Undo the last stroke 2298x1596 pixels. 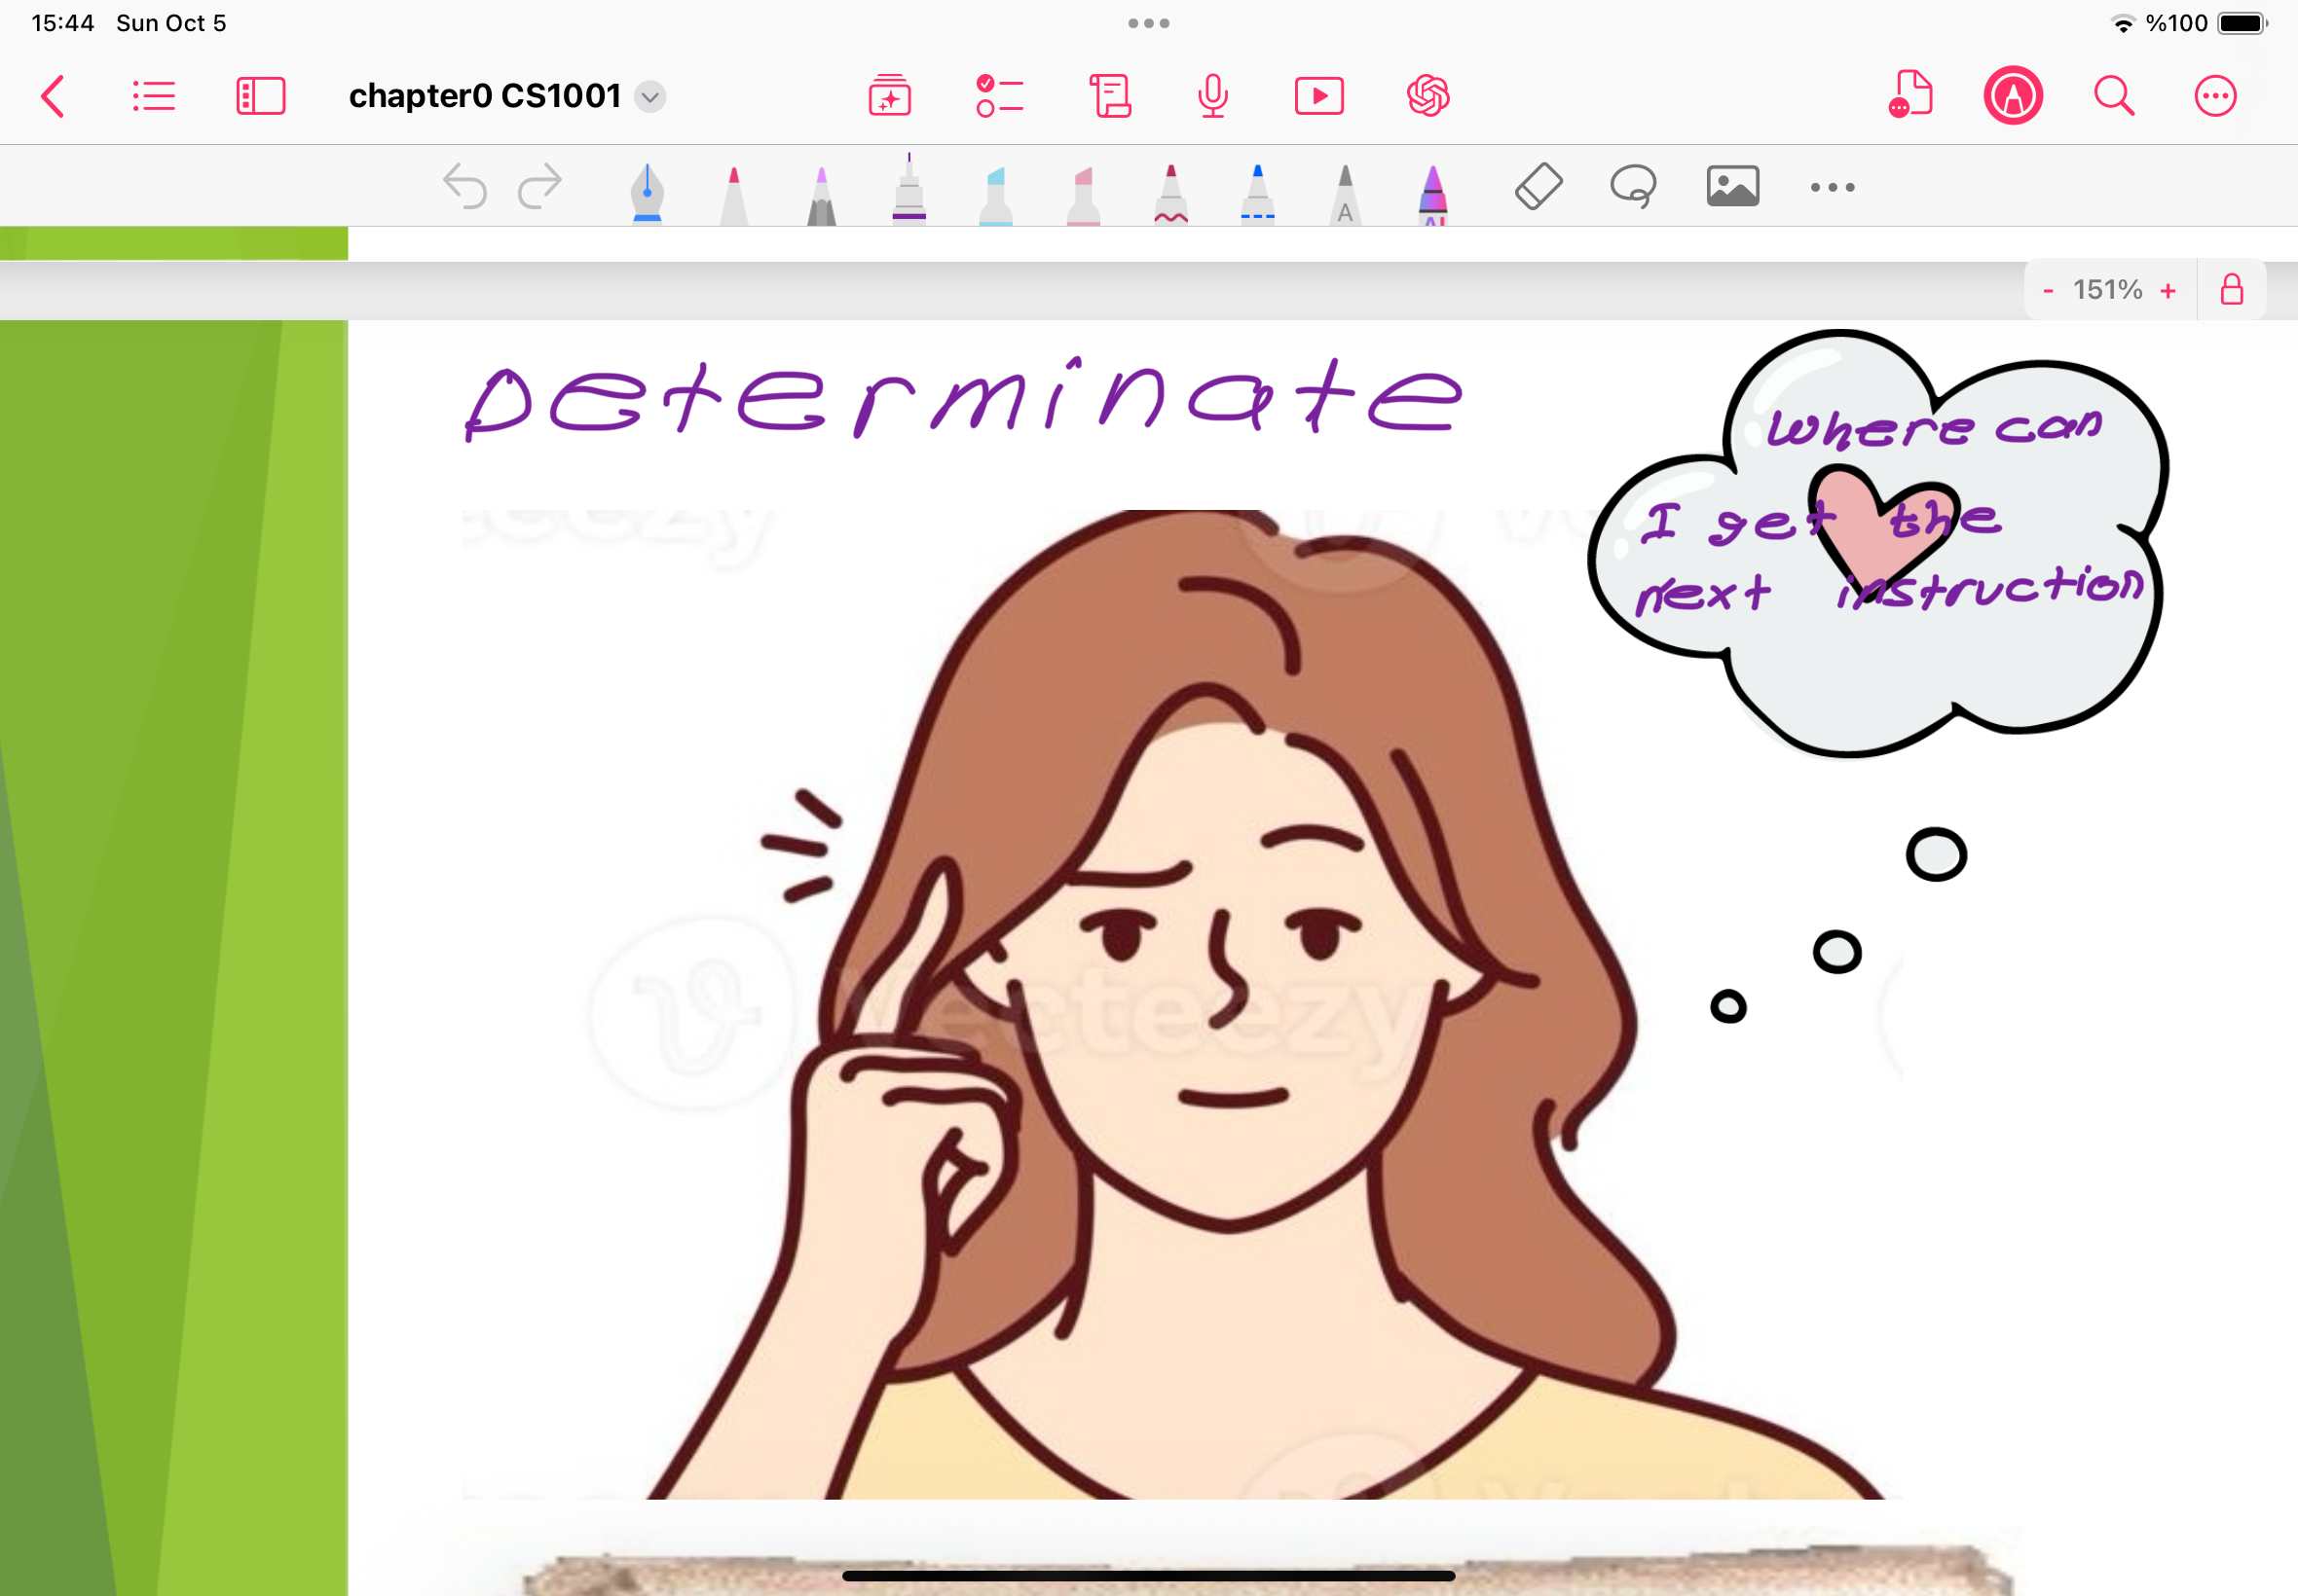pos(465,186)
